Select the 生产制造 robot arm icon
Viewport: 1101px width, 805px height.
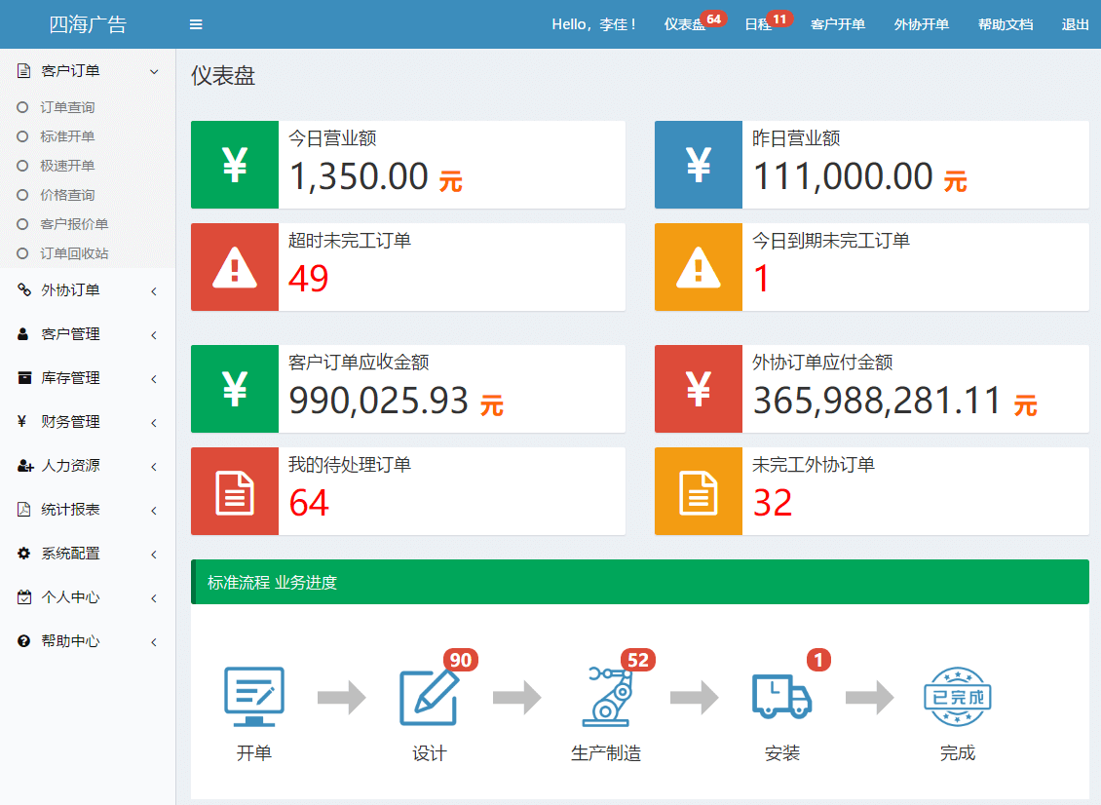click(608, 697)
